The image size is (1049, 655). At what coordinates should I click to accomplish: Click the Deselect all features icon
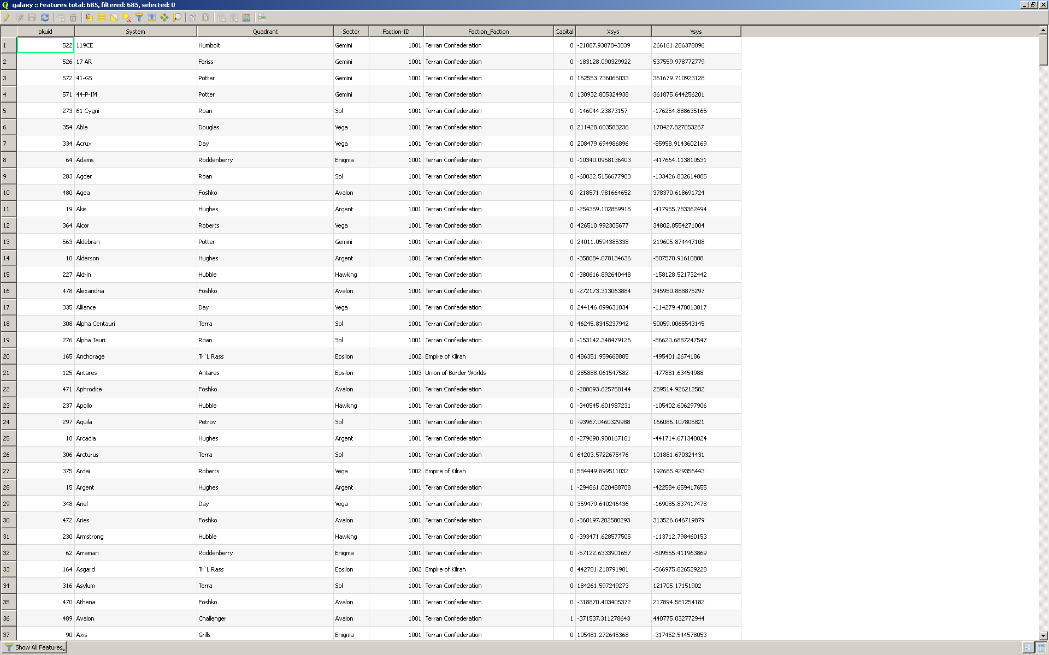tap(127, 17)
